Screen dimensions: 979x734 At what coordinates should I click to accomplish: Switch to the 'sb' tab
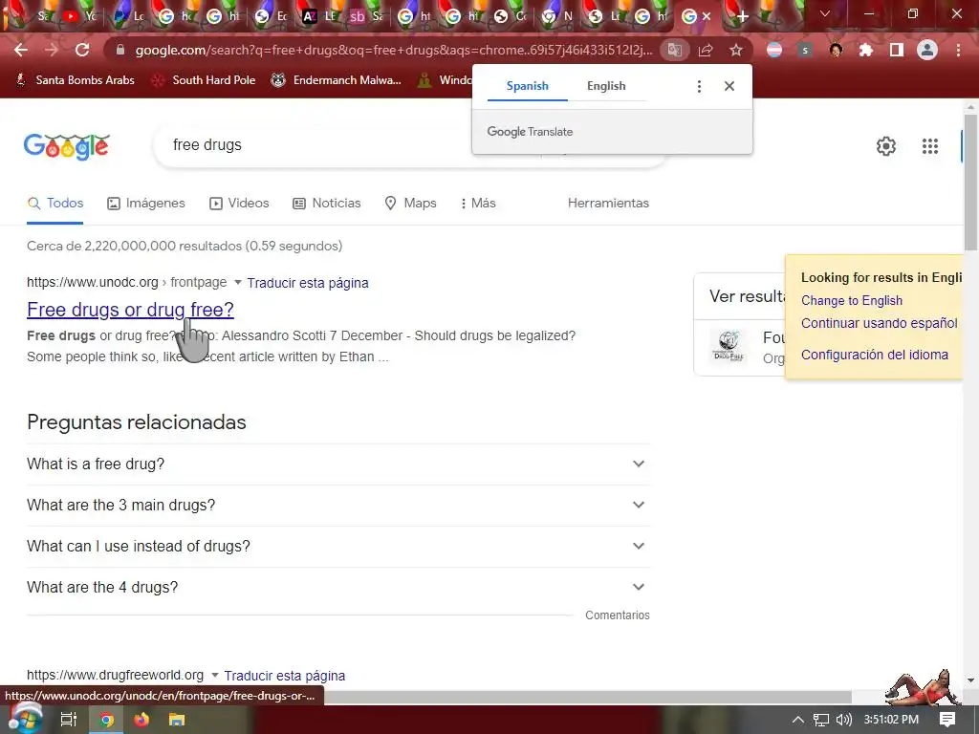[365, 16]
